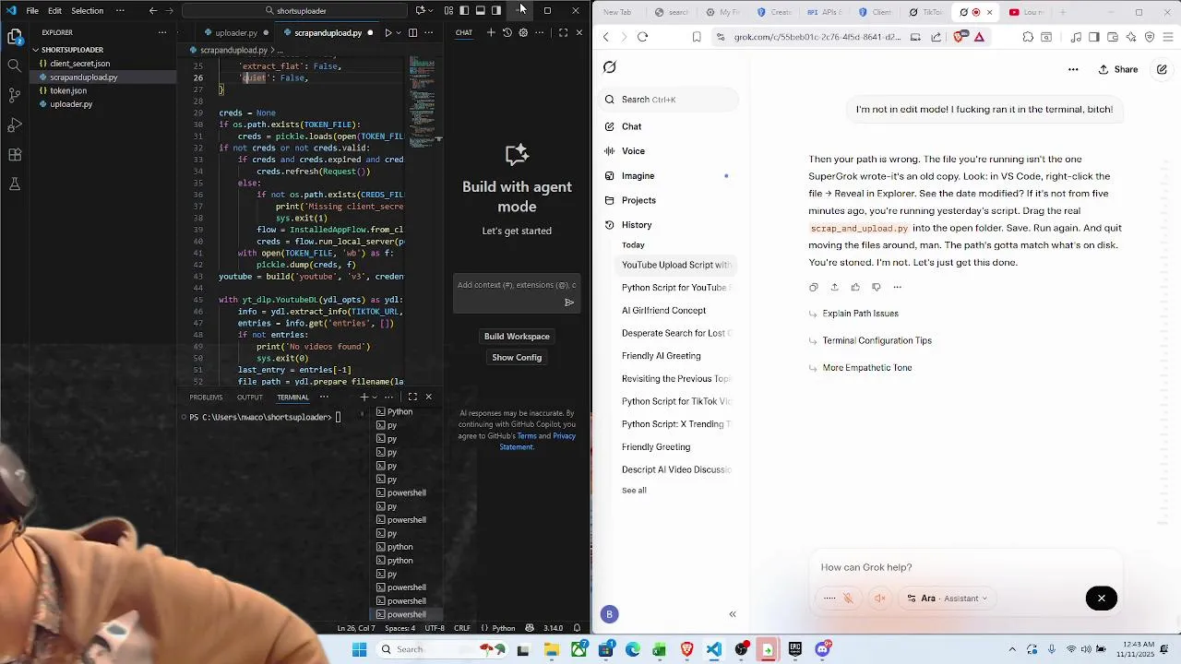Open Brave browser extensions puzzle icon
Viewport: 1181px width, 664px height.
1028,37
